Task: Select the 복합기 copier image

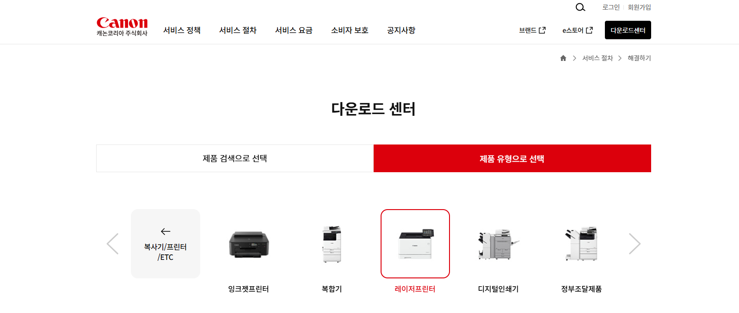Action: click(x=332, y=244)
